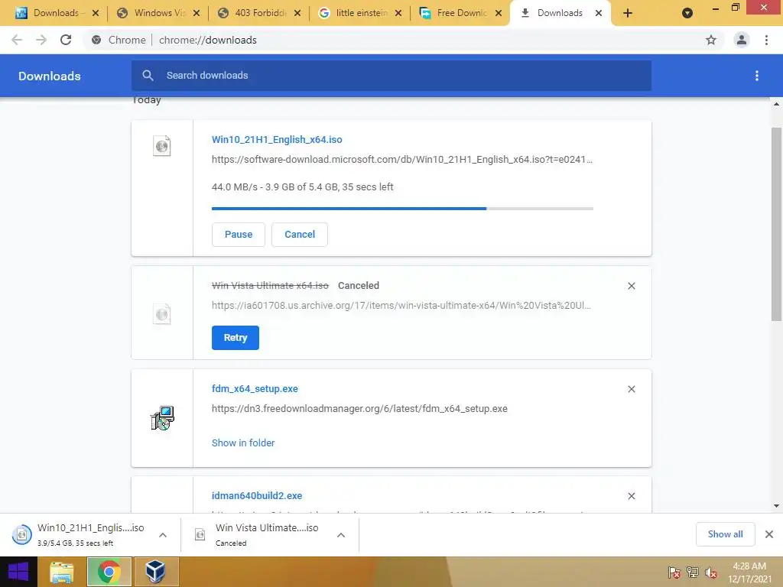Click the scrollbar up arrow
783x587 pixels.
tap(776, 104)
